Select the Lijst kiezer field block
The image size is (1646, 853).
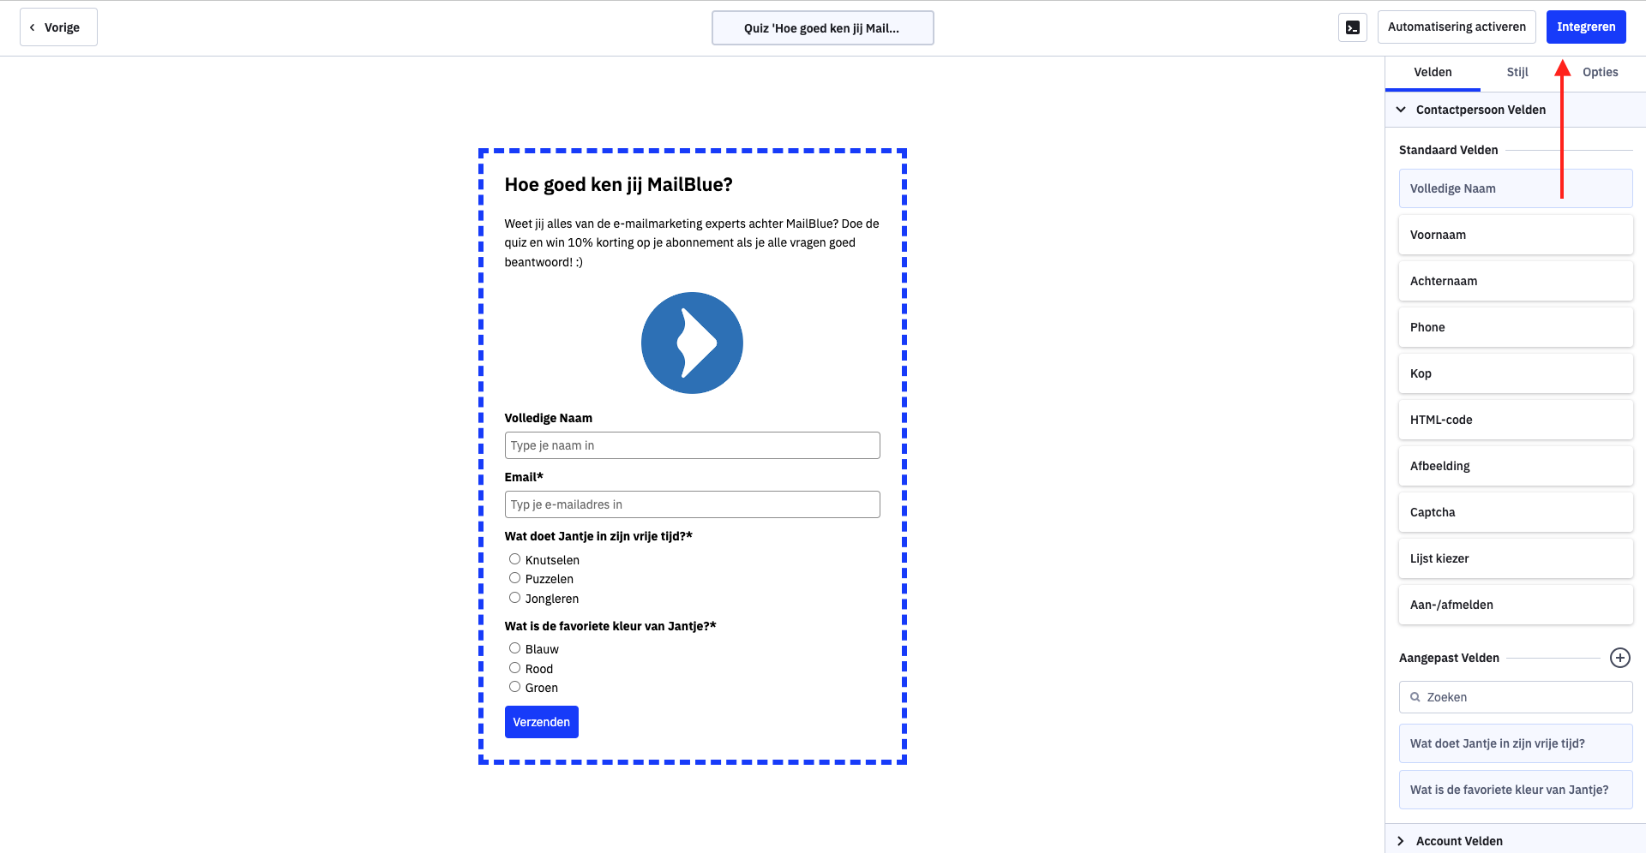coord(1516,558)
